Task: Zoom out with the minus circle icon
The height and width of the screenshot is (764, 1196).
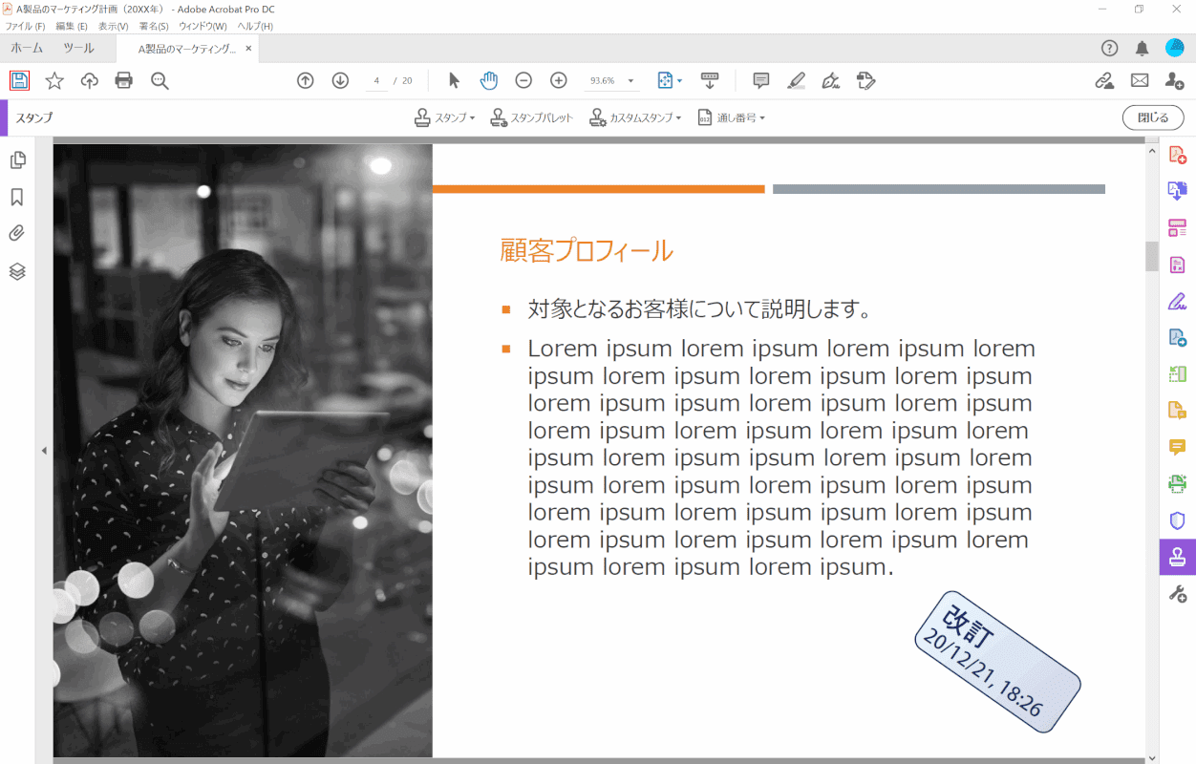Action: pyautogui.click(x=523, y=81)
